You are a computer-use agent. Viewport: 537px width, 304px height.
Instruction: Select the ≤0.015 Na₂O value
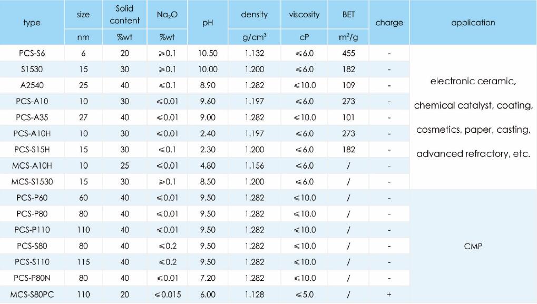click(x=168, y=295)
